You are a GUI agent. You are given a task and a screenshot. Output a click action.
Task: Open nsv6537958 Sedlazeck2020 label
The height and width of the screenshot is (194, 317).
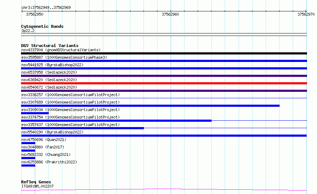click(x=49, y=72)
